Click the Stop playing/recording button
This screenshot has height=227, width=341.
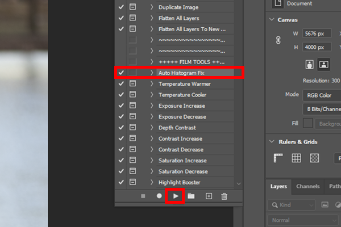(x=143, y=196)
